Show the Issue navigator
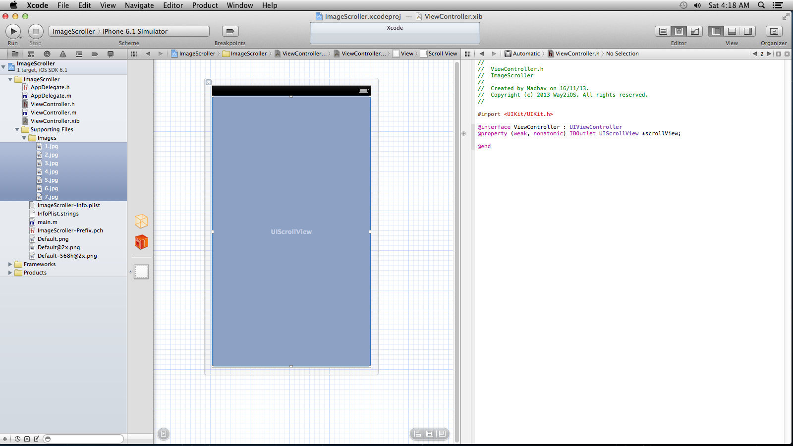Viewport: 793px width, 446px height. point(63,54)
